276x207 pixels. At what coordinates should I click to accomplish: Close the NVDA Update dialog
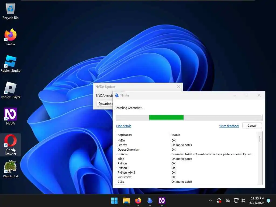point(178,87)
